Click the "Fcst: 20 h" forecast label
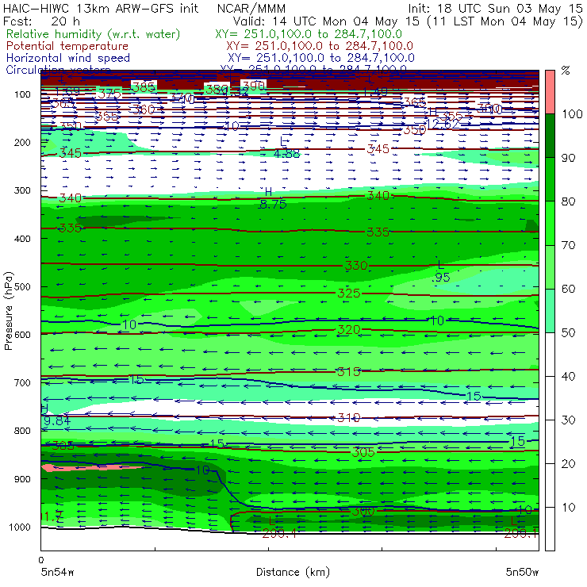The height and width of the screenshot is (587, 587). click(x=41, y=21)
